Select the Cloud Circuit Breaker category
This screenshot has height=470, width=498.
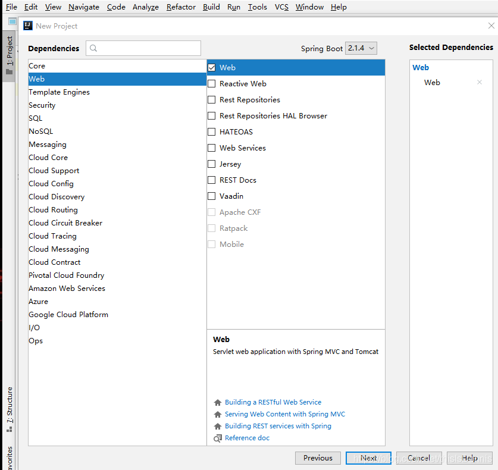[x=117, y=223]
